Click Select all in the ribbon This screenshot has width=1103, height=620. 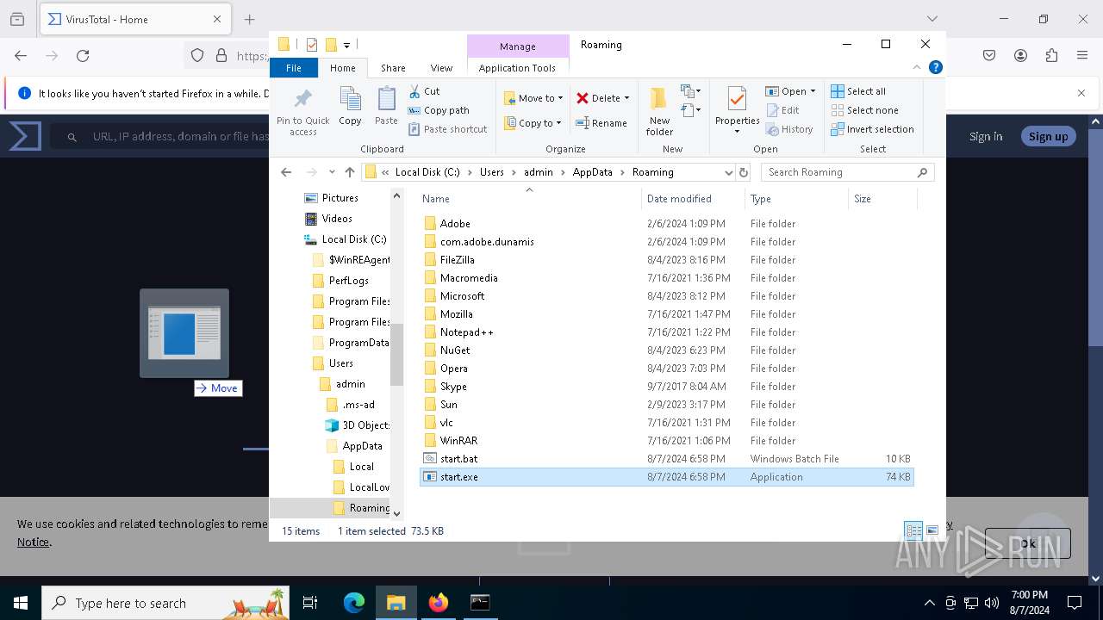pyautogui.click(x=857, y=91)
